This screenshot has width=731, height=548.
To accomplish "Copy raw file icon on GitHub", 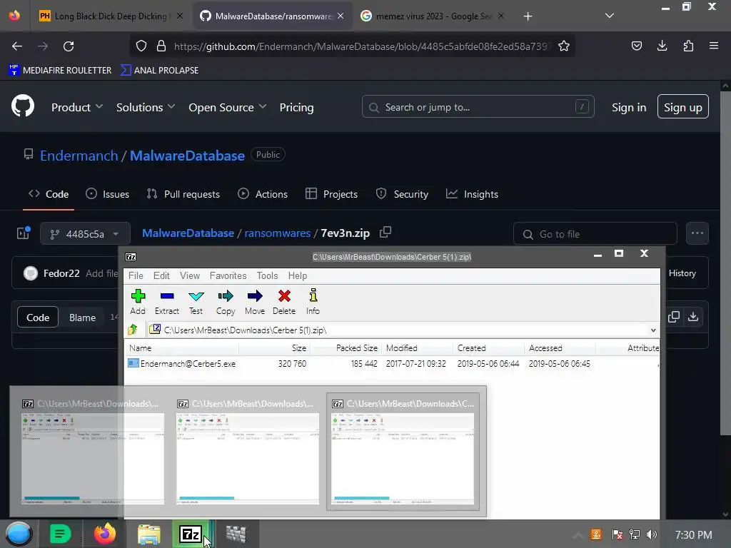I will point(674,317).
